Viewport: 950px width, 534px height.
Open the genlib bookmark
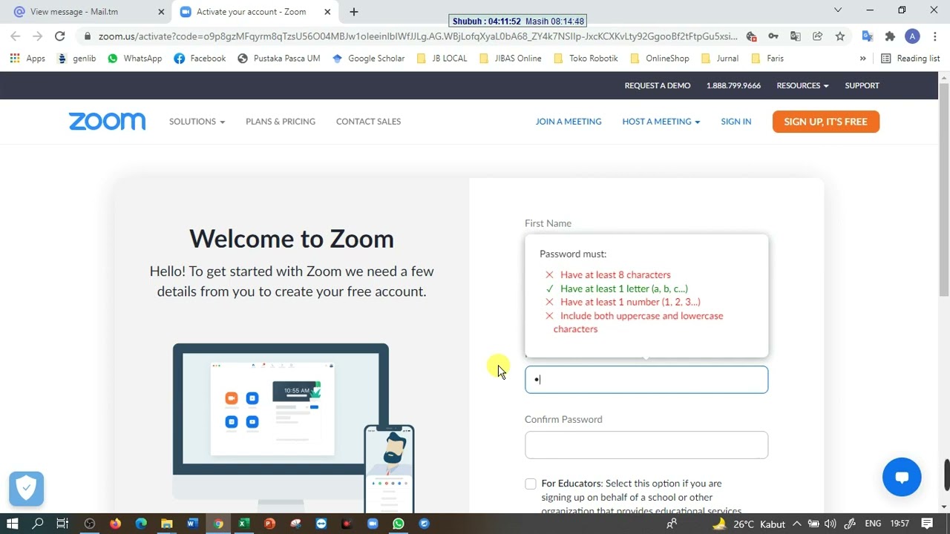(x=76, y=59)
